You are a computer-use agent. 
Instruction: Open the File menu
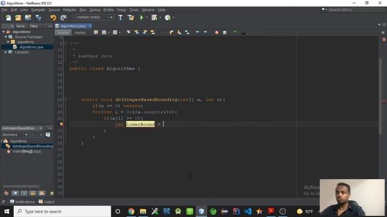[4, 10]
